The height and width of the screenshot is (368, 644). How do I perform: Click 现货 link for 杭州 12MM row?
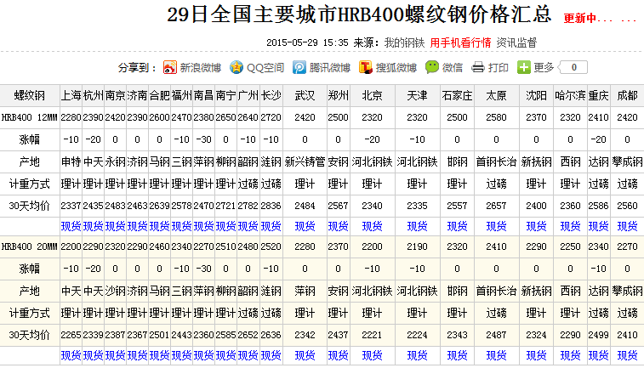[94, 226]
